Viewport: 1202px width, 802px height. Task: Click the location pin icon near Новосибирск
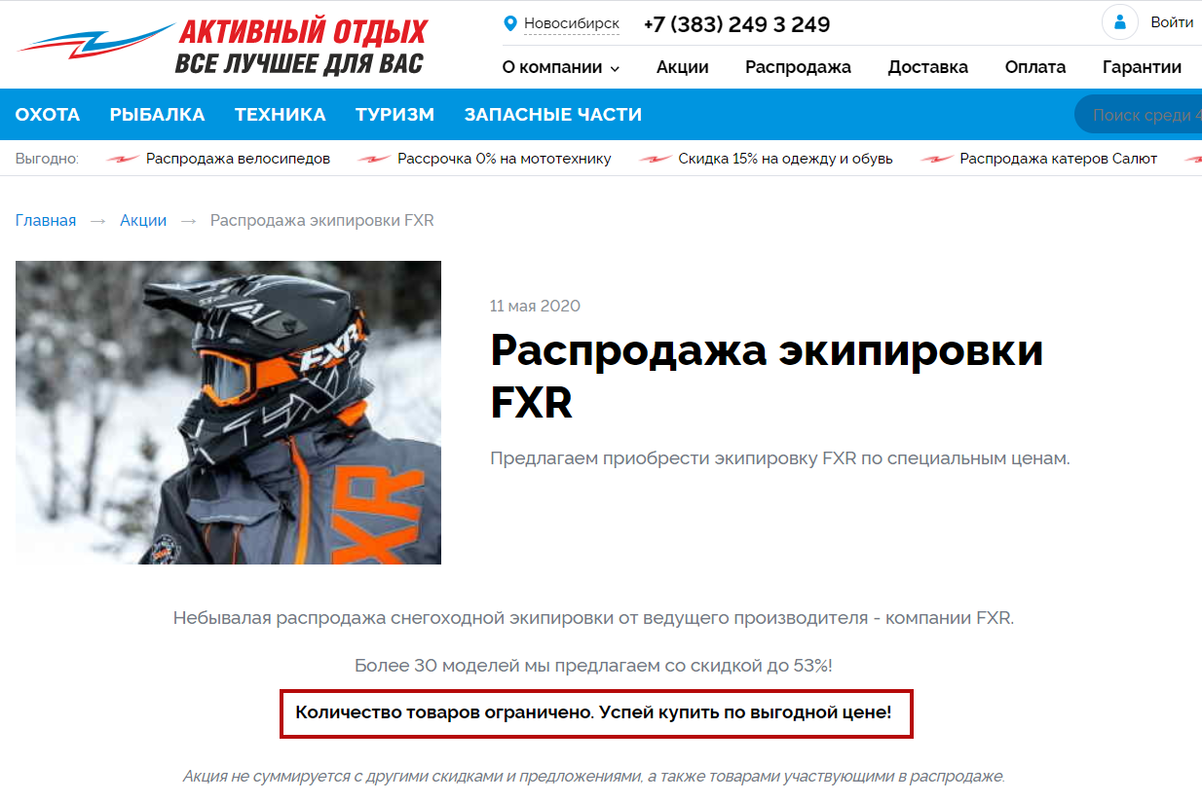pos(509,24)
